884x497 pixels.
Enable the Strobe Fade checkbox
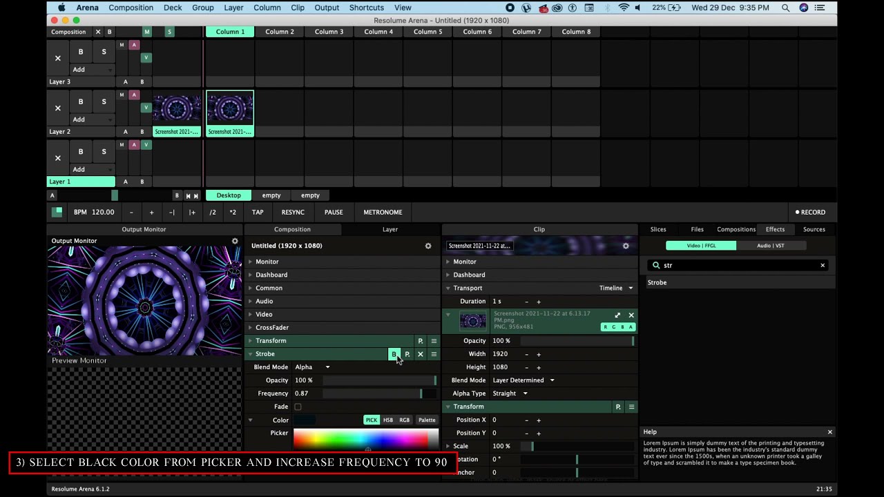click(x=298, y=407)
